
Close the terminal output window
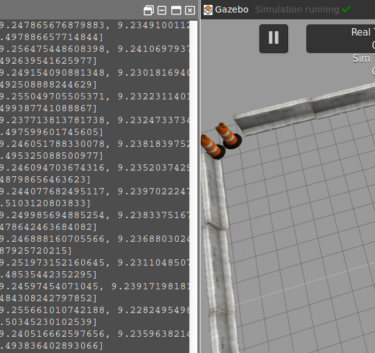tap(189, 11)
